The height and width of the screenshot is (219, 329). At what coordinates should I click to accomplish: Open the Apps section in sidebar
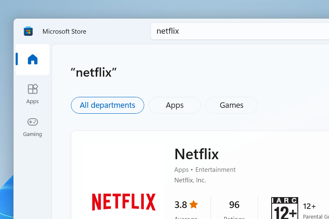32,94
